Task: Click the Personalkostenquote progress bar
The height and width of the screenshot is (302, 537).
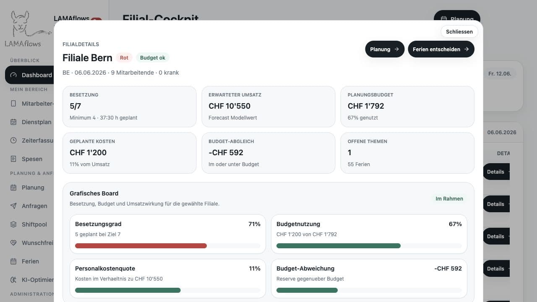Action: 128,290
